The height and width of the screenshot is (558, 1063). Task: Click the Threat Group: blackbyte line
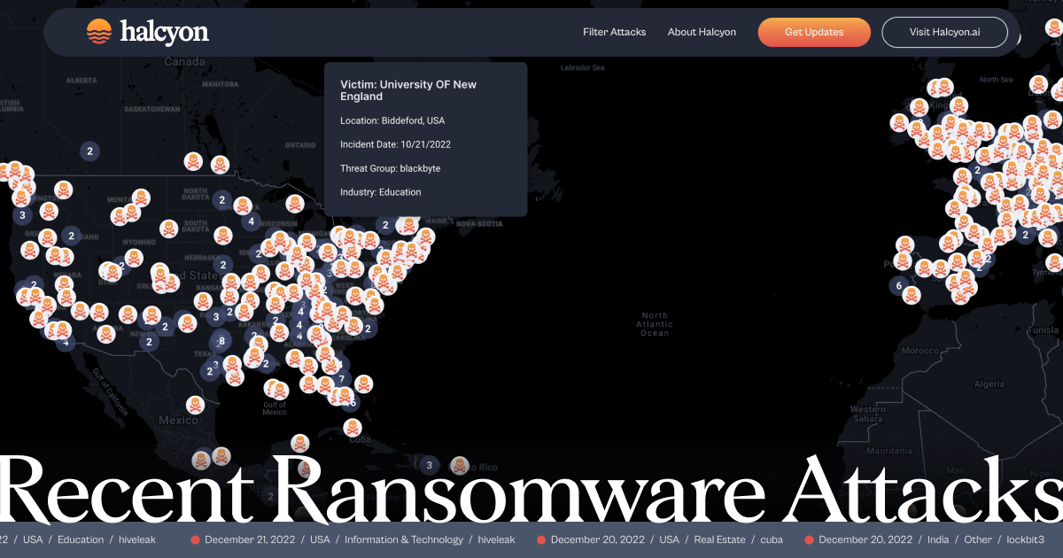tap(391, 168)
